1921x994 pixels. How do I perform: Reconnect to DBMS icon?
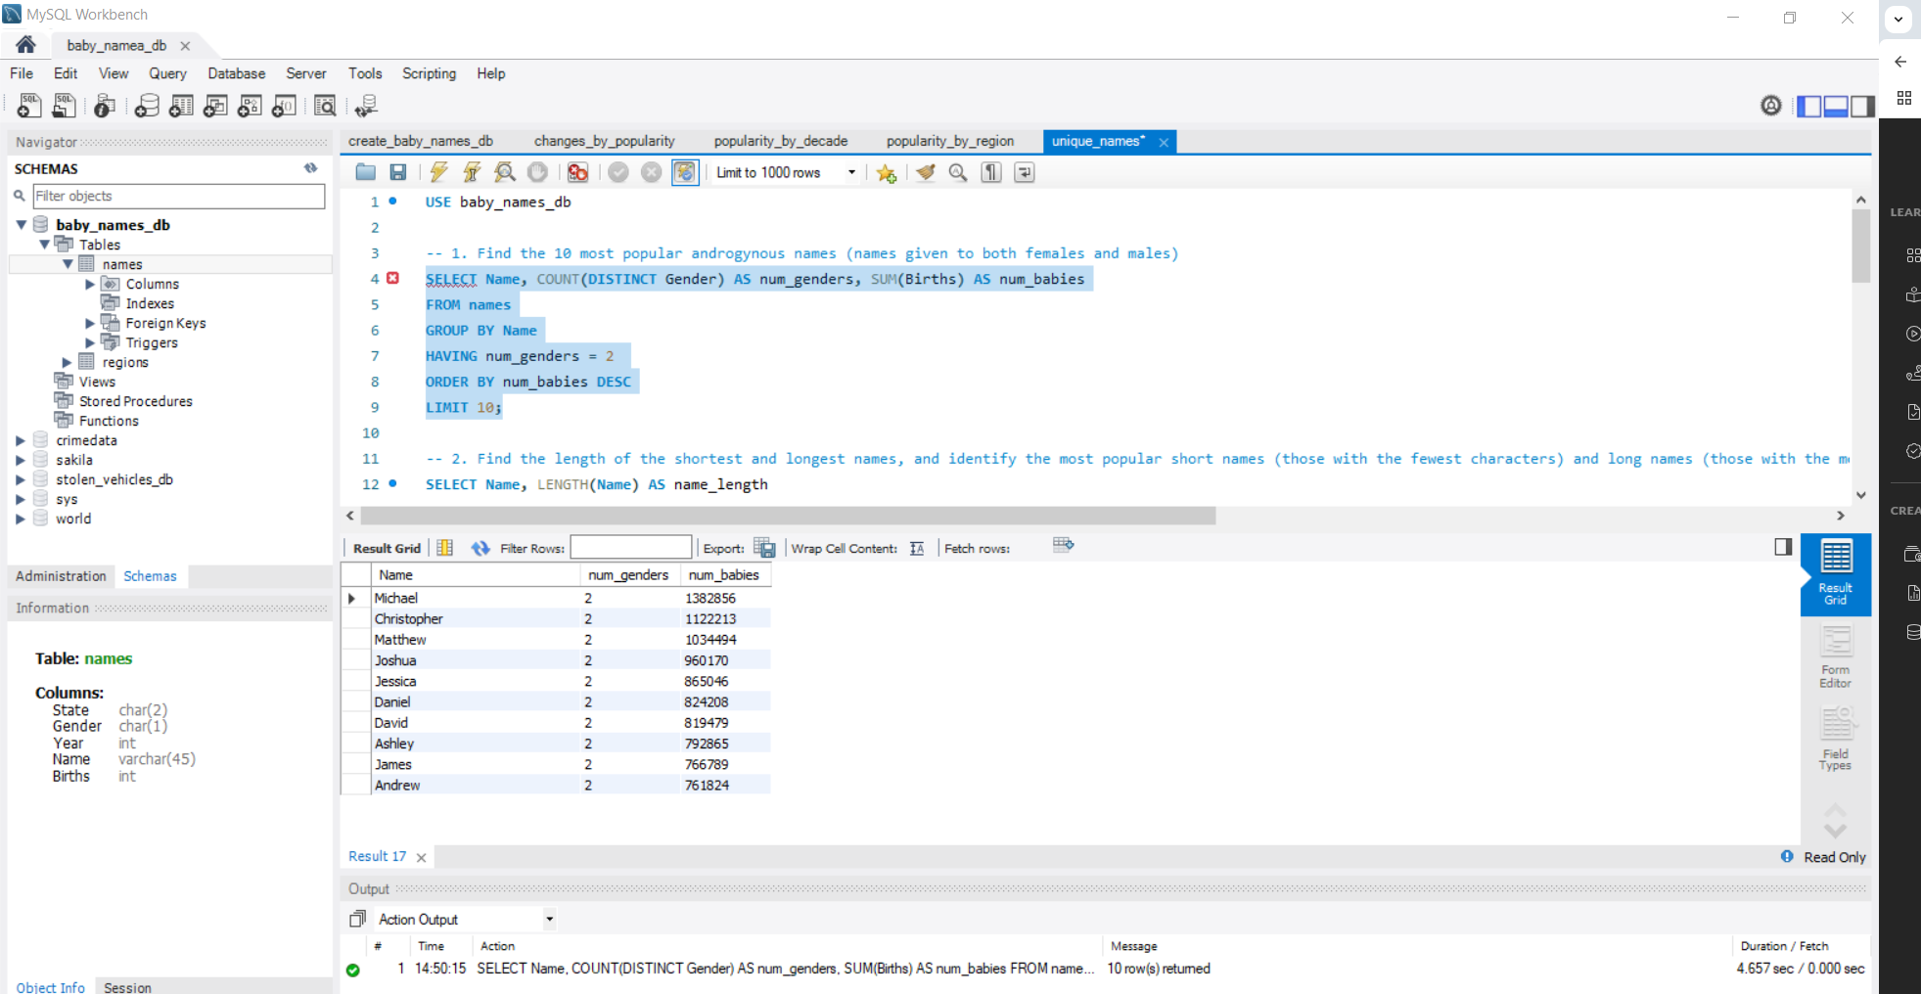coord(366,106)
